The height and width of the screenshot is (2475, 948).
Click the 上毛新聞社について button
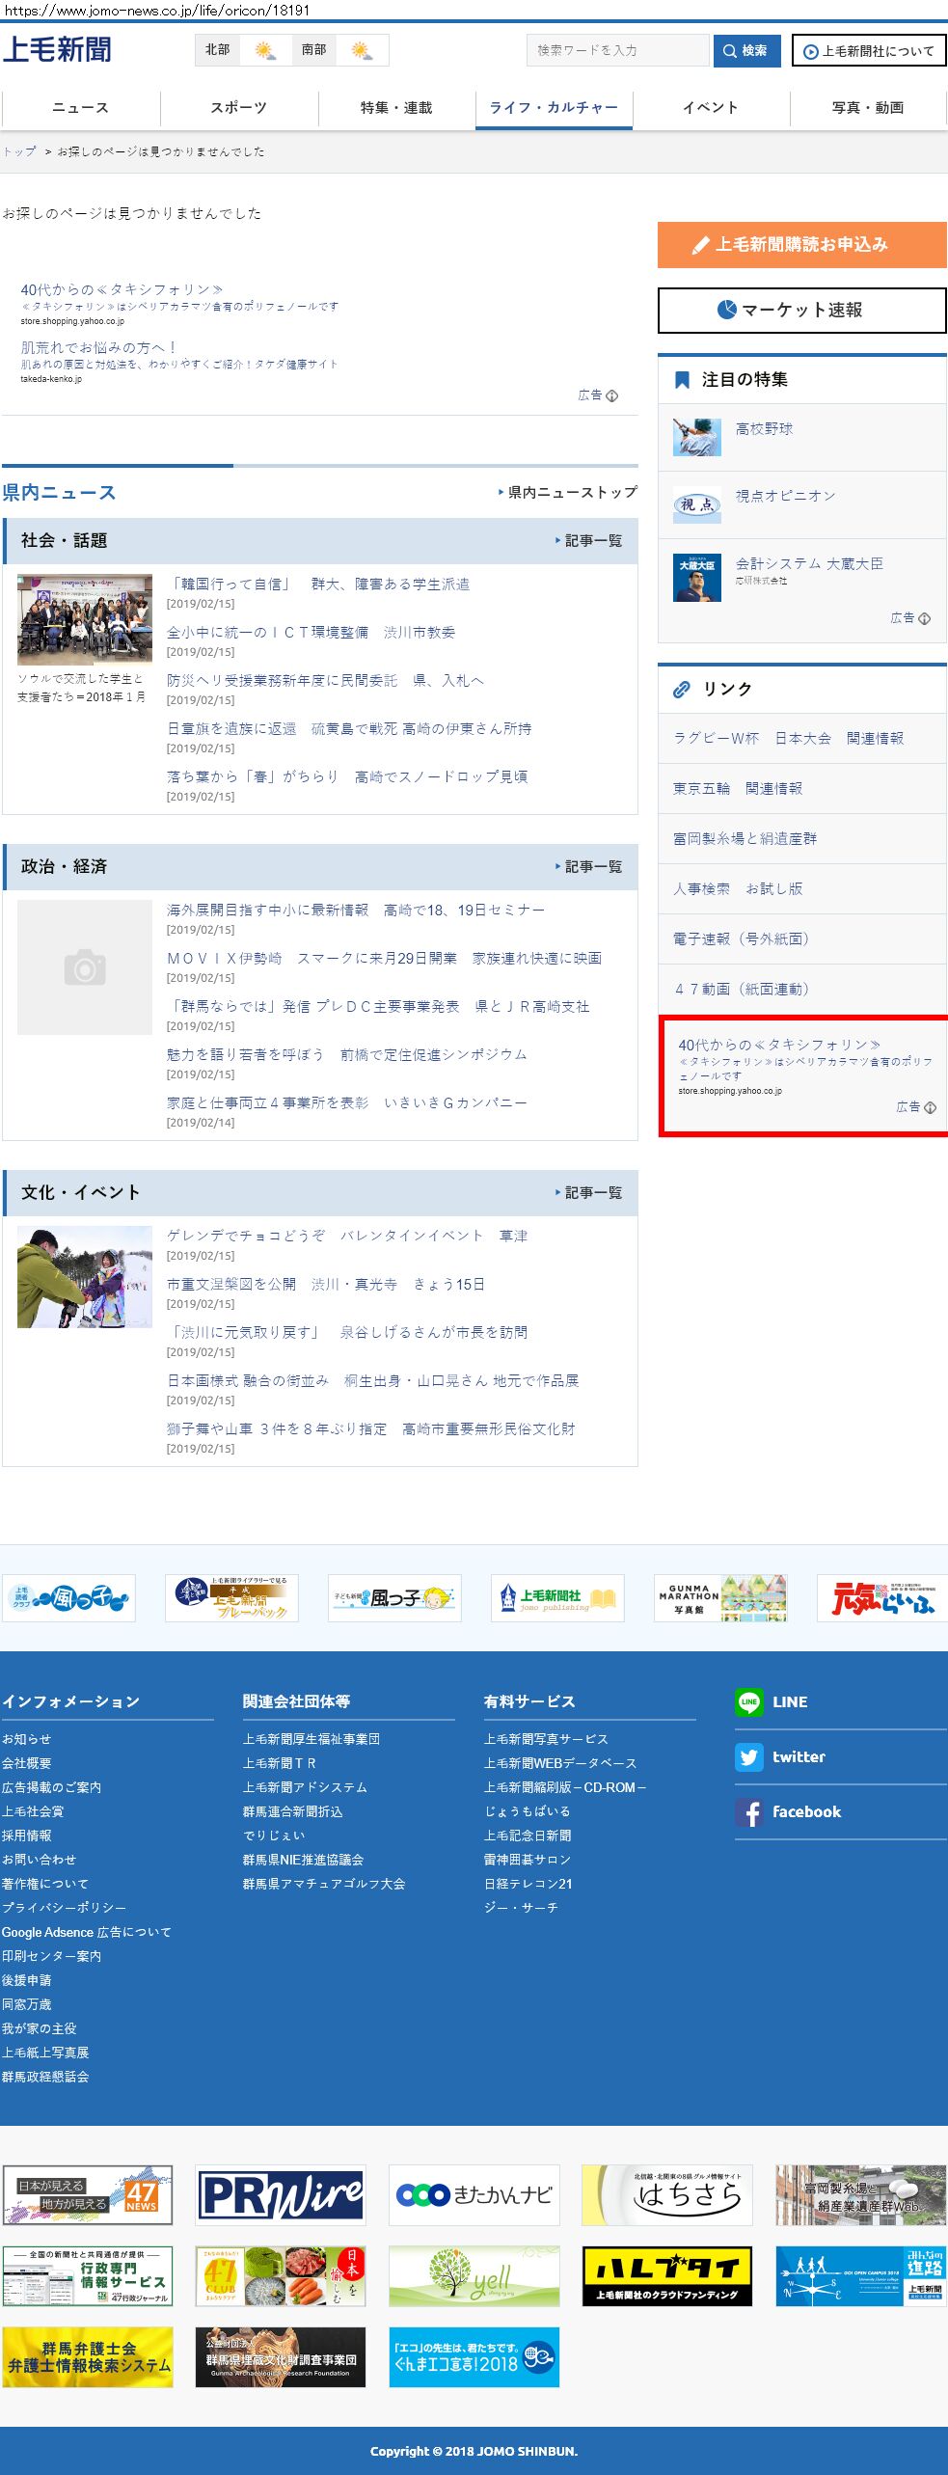(868, 51)
